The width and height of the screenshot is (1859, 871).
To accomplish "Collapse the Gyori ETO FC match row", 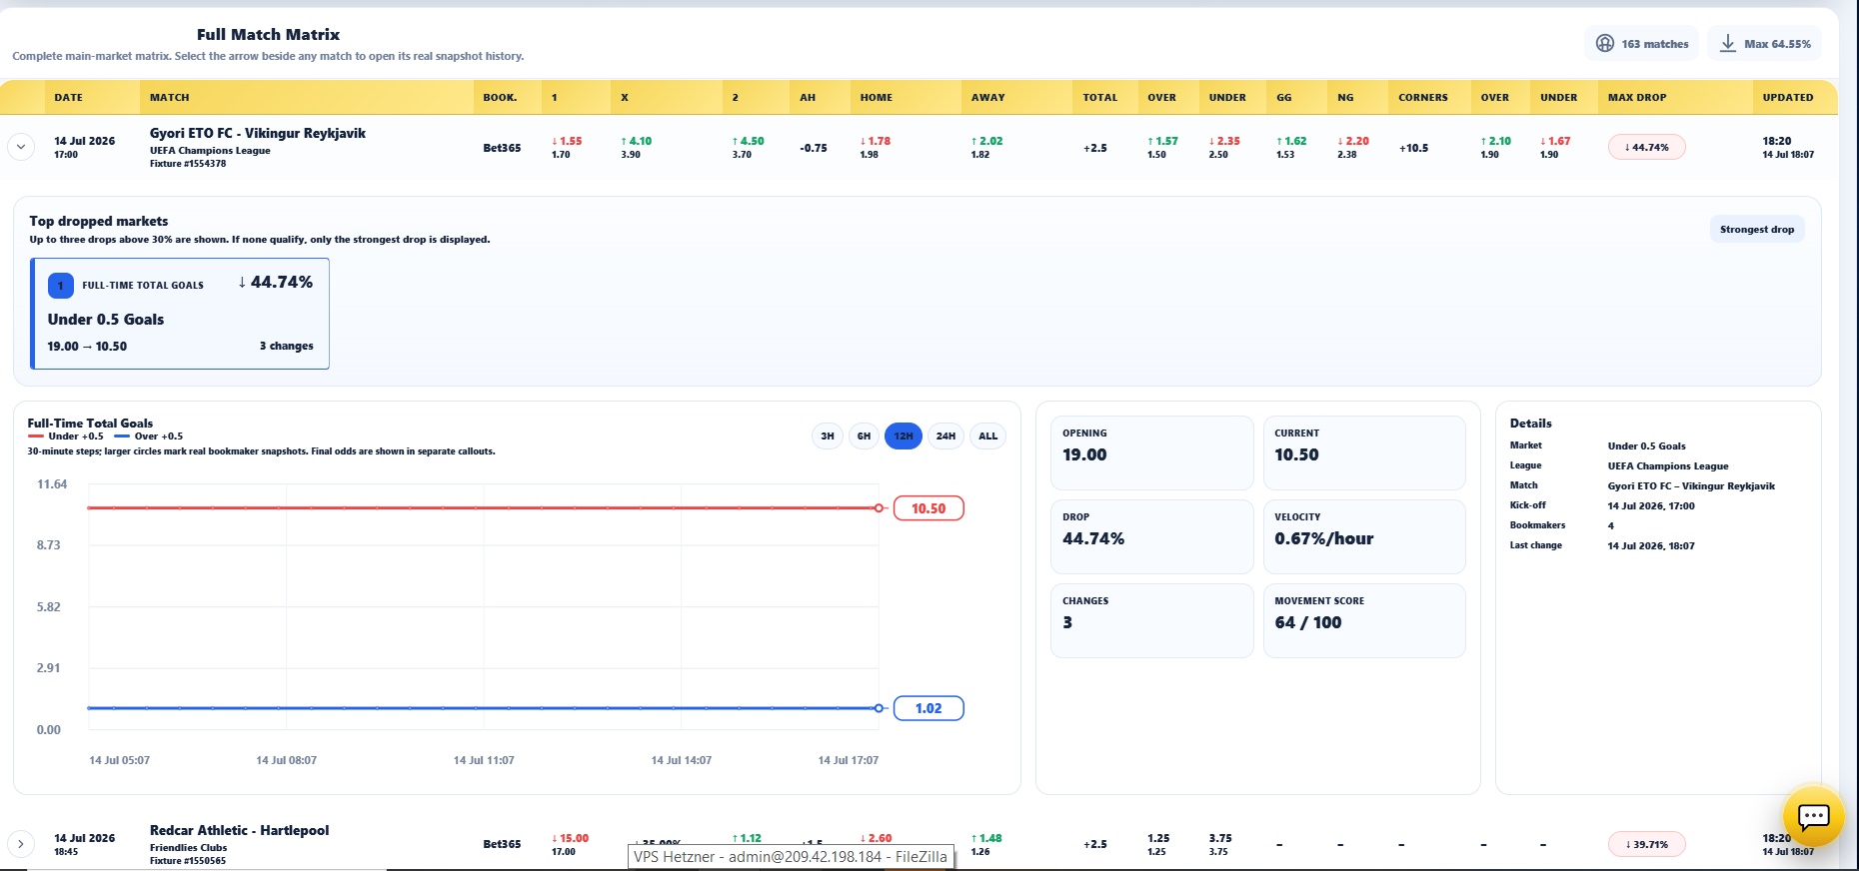I will 20,147.
